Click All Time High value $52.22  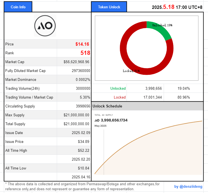84,150
